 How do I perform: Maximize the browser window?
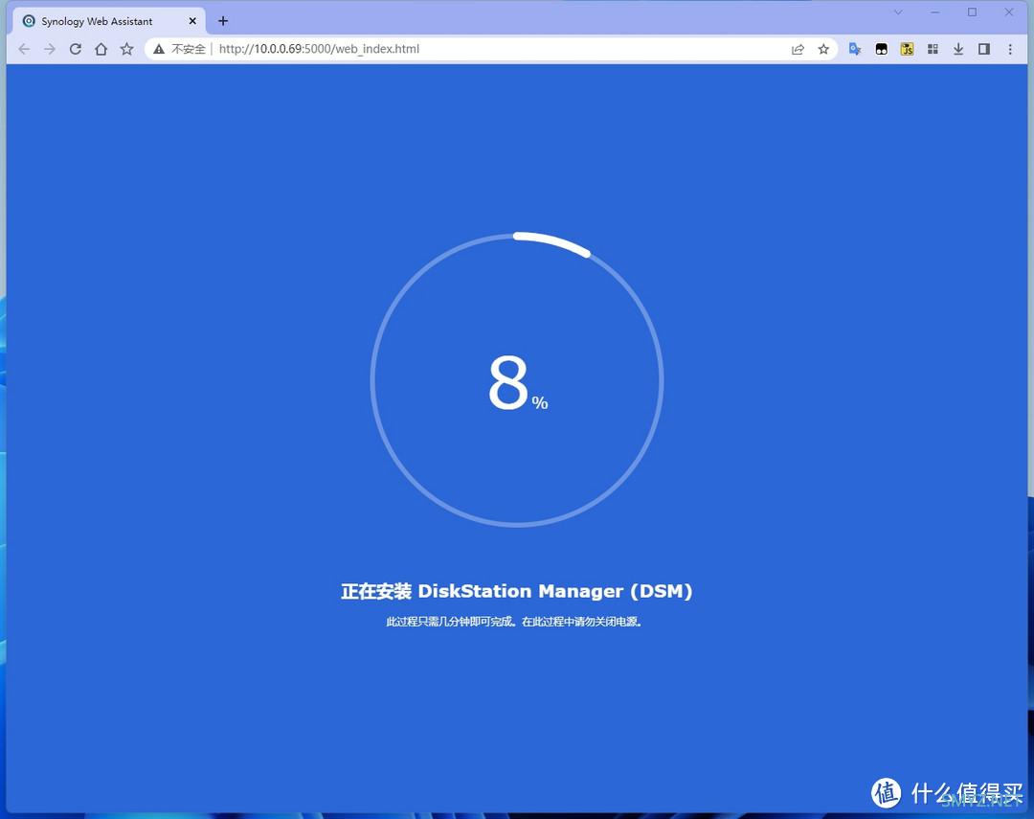coord(972,11)
